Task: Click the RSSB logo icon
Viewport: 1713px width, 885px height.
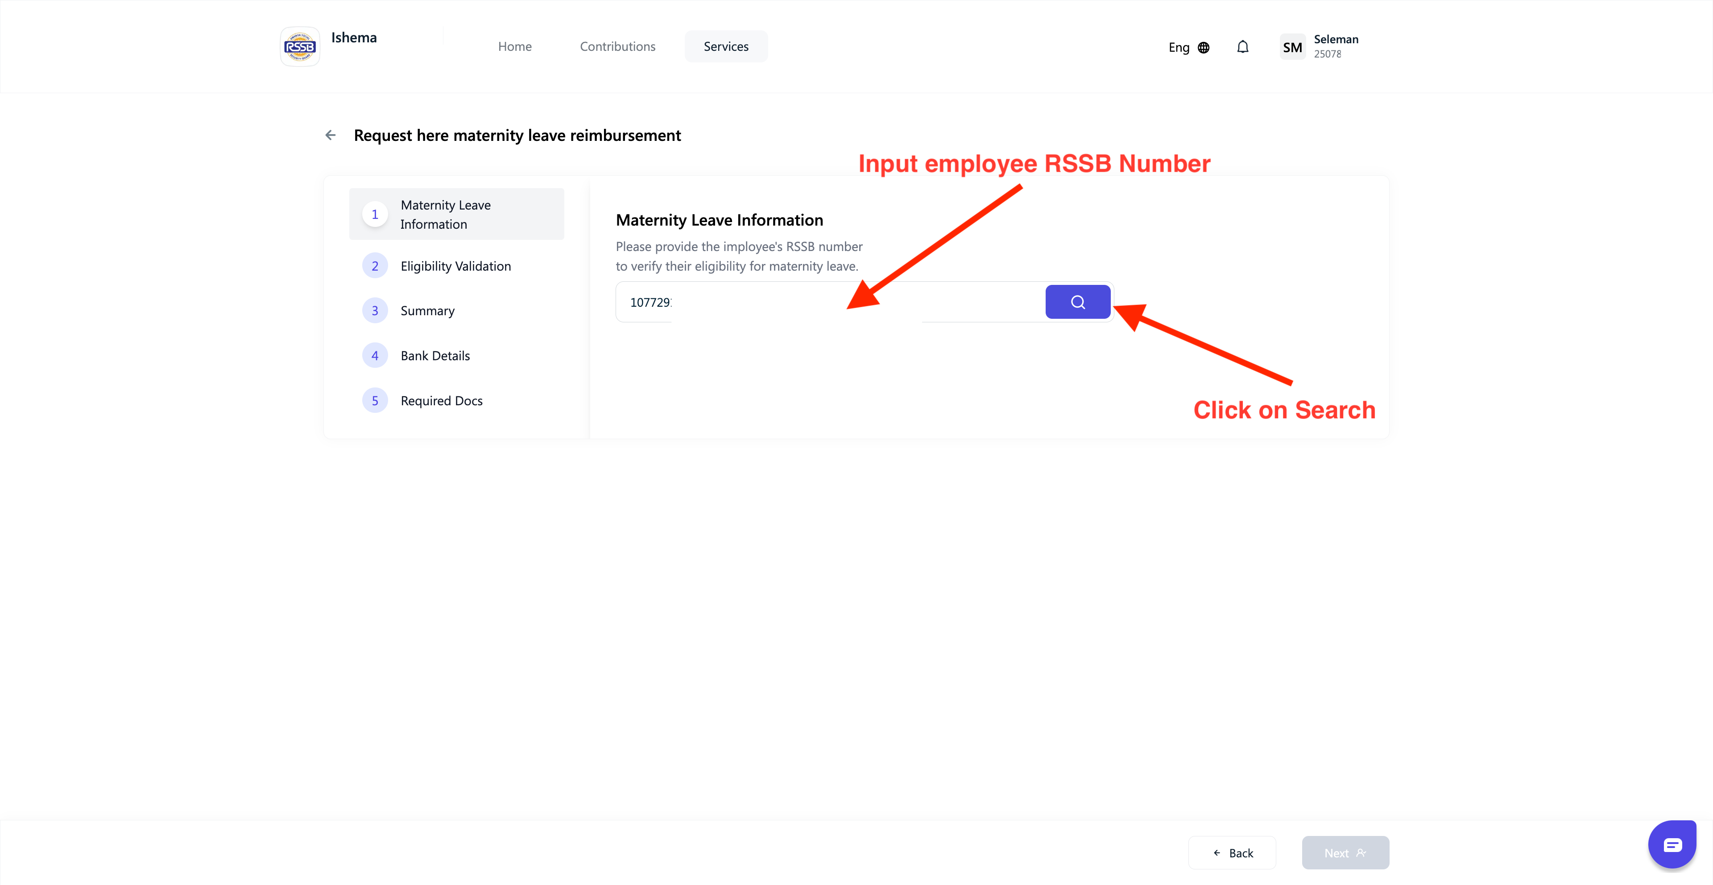Action: pyautogui.click(x=300, y=46)
